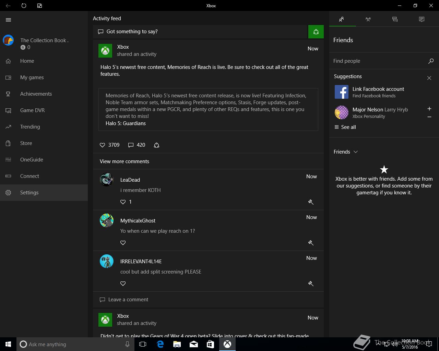The height and width of the screenshot is (351, 439).
Task: Go back using the title bar arrow
Action: (x=8, y=5)
